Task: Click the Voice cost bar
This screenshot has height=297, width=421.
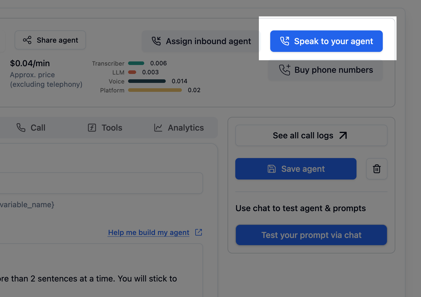Action: click(x=147, y=81)
